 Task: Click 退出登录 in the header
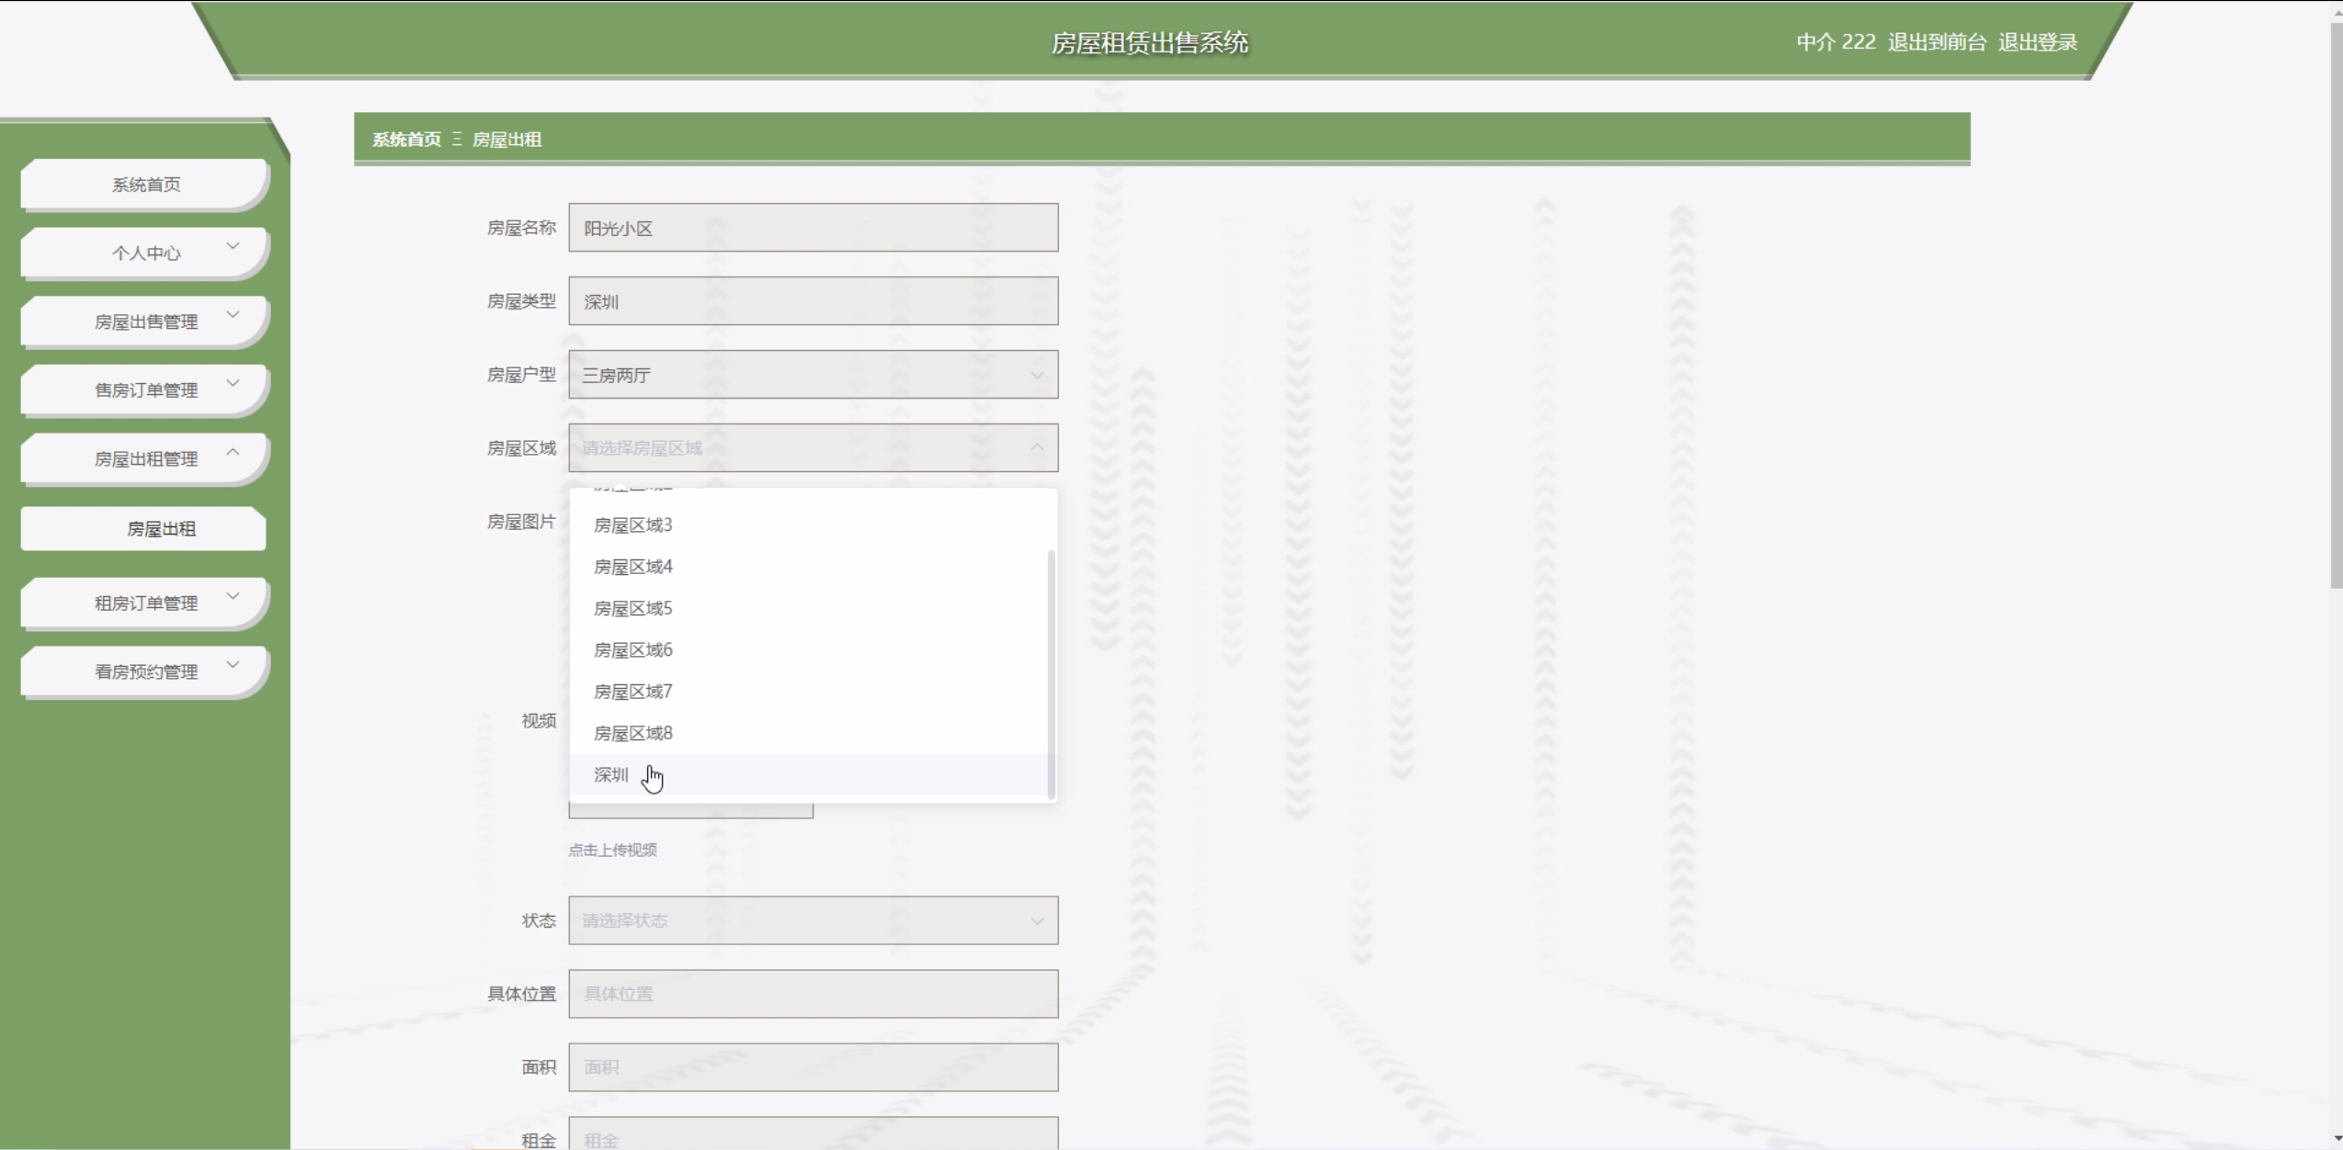pyautogui.click(x=2037, y=42)
